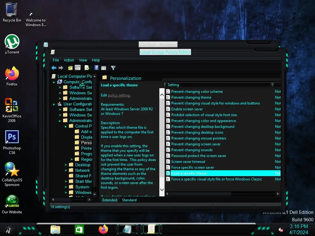This screenshot has height=236, width=315.
Task: Open Help via the question mark icon
Action: click(96, 68)
